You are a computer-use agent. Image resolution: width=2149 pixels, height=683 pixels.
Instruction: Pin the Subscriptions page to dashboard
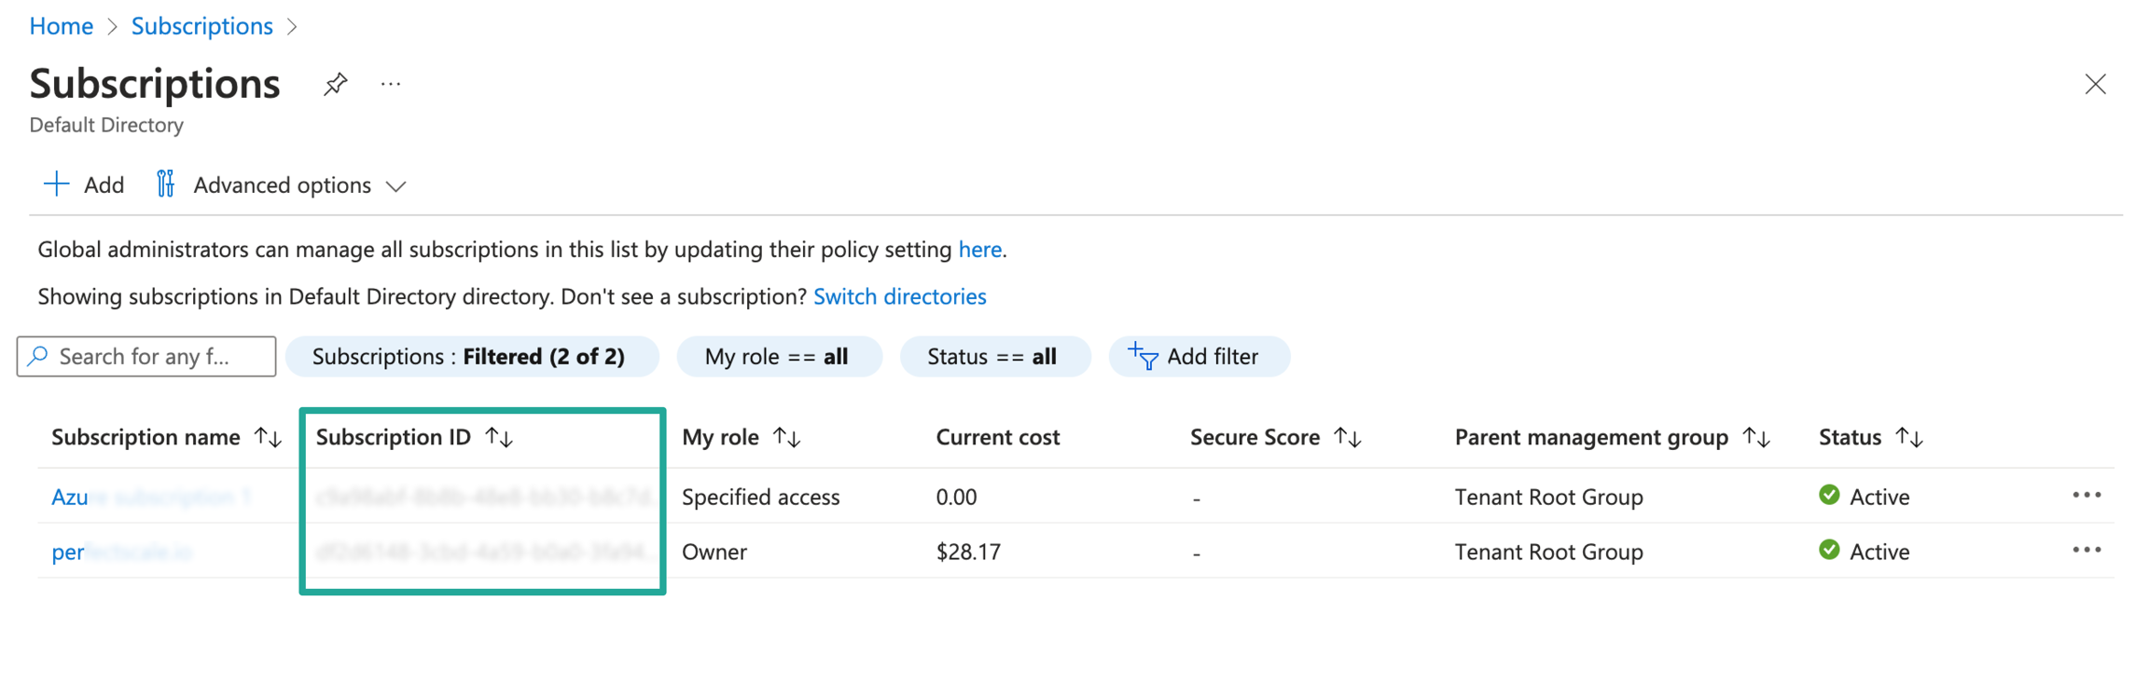coord(335,85)
